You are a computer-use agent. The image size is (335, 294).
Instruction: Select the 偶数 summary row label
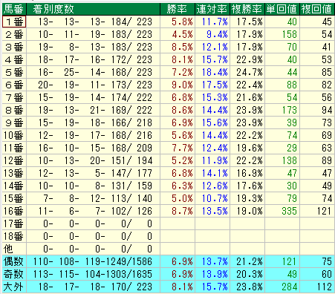[x=14, y=261]
